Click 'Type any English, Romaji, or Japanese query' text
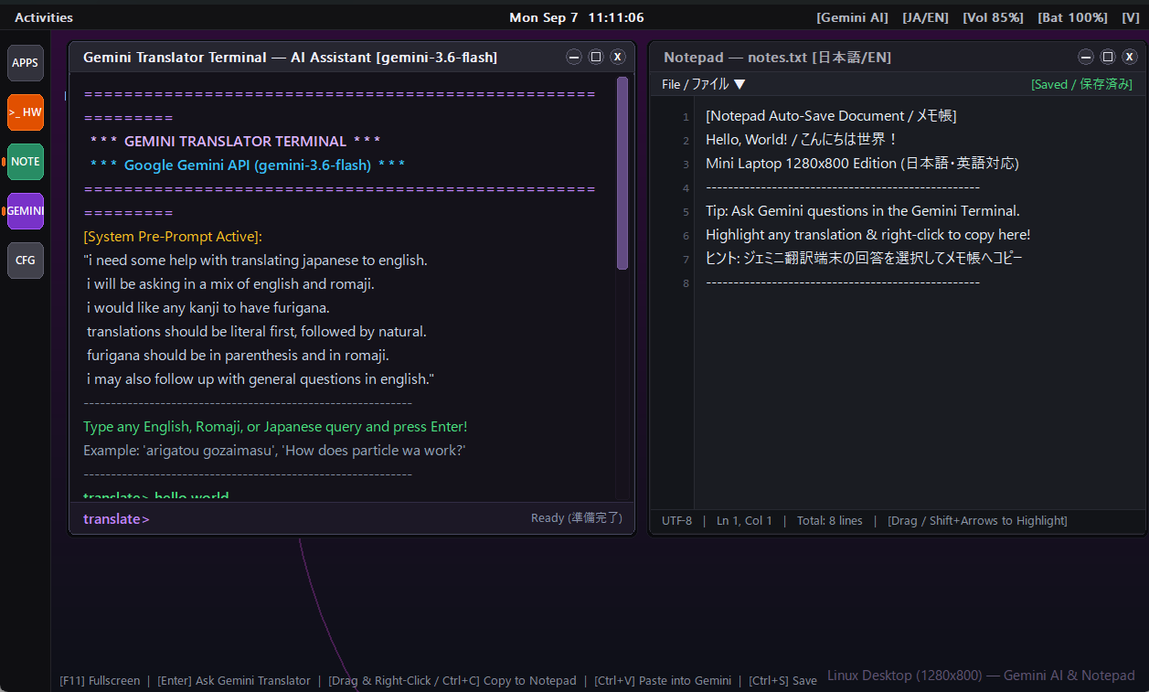Screen dimensions: 1149x692 pos(275,427)
